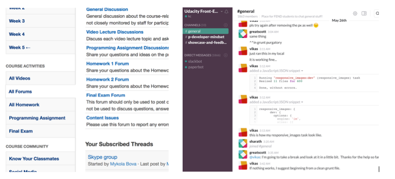Open the Final Exam Forum
Viewport: 395px width, 179px height.
click(106, 95)
